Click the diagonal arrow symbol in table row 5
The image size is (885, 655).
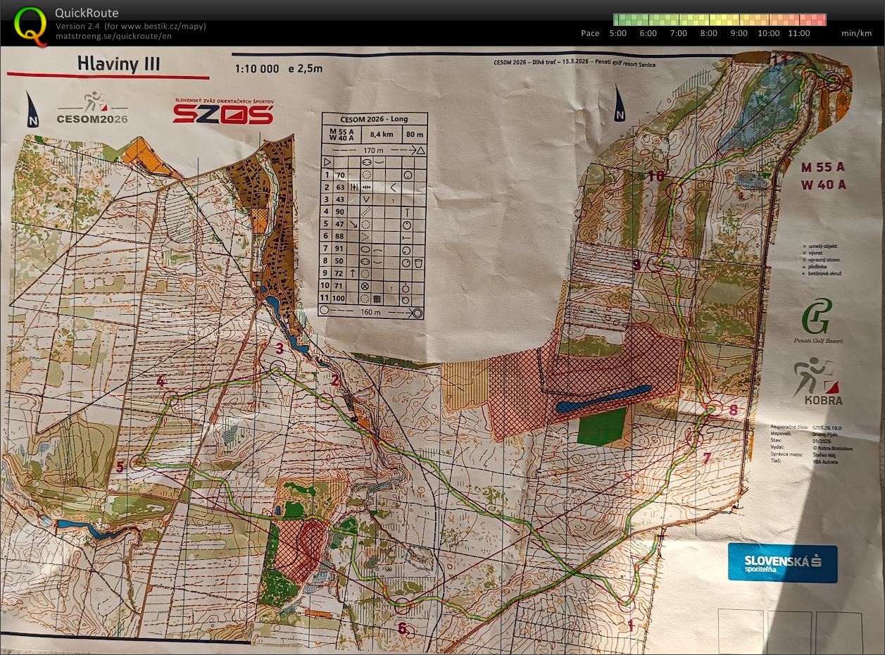[352, 224]
